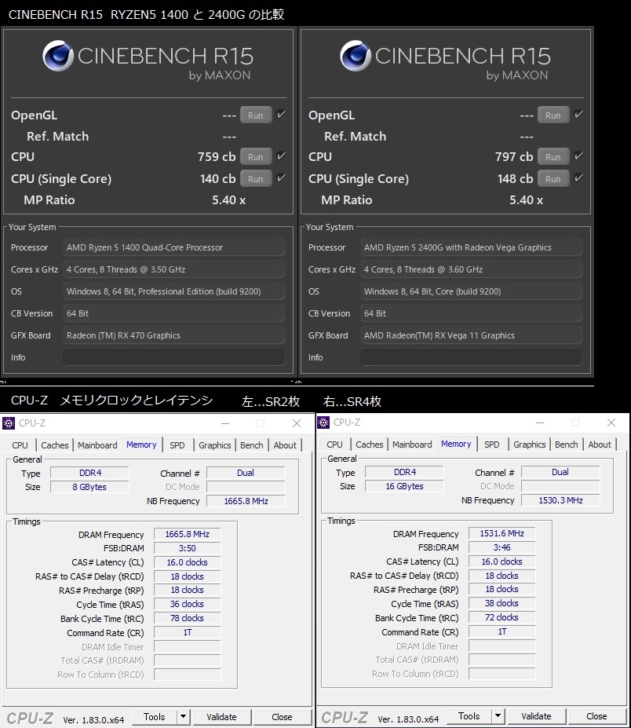Click Close button in right CPU-Z footer
Image resolution: width=631 pixels, height=728 pixels.
596,716
